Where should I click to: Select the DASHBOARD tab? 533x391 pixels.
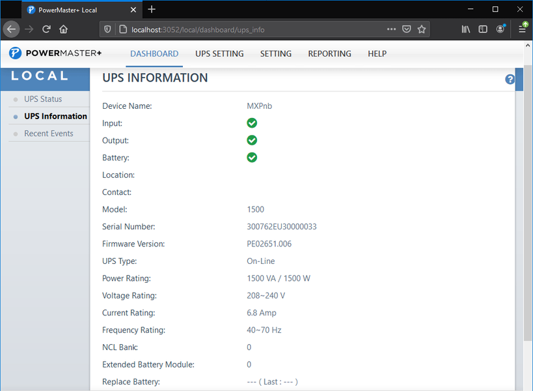154,54
